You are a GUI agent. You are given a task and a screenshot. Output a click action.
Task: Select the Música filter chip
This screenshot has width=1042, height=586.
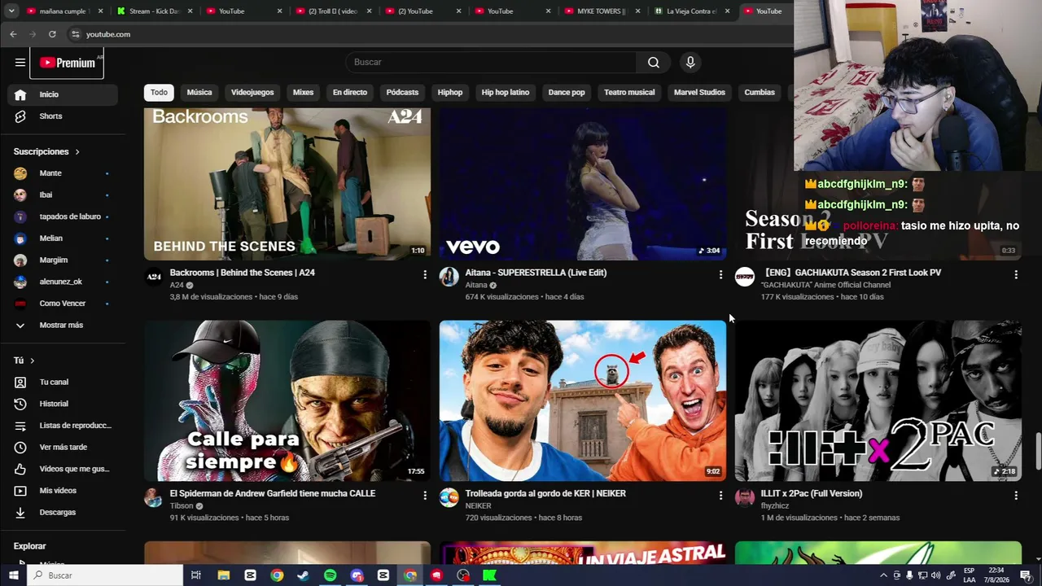199,92
